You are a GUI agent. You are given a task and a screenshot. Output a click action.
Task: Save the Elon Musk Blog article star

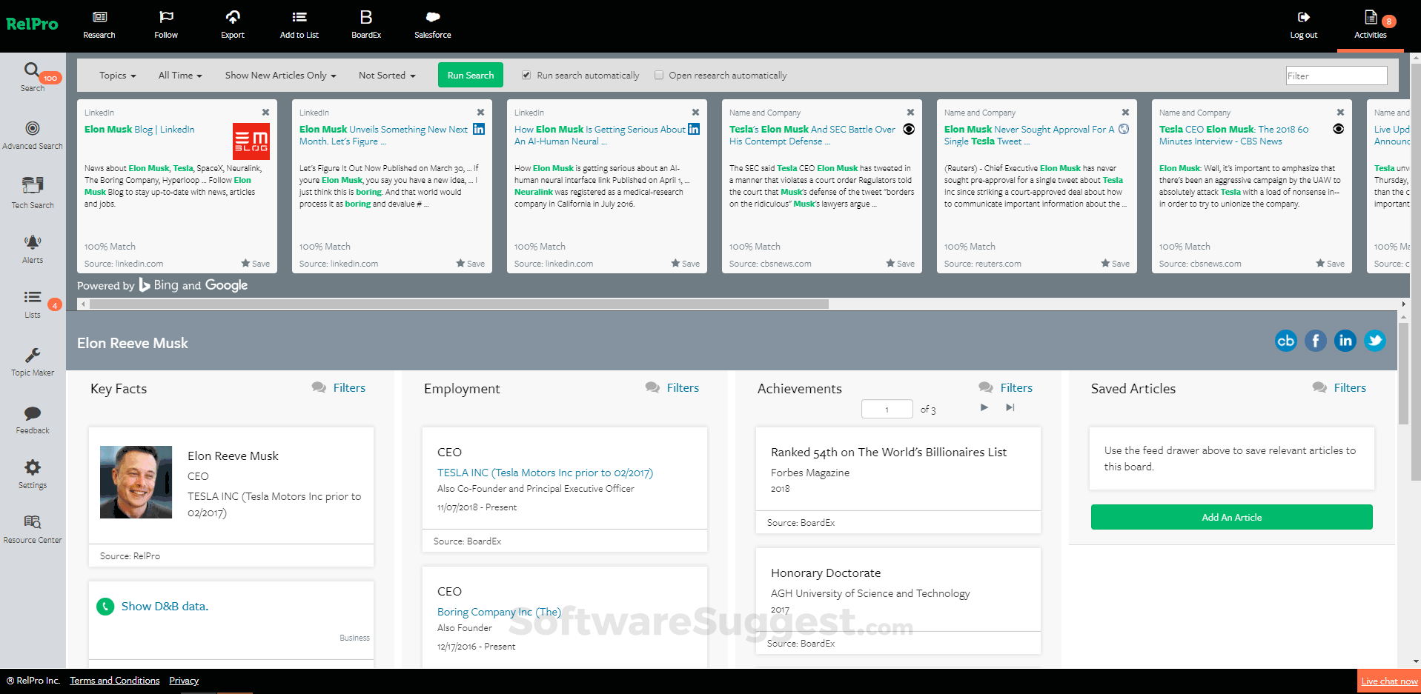[x=245, y=263]
